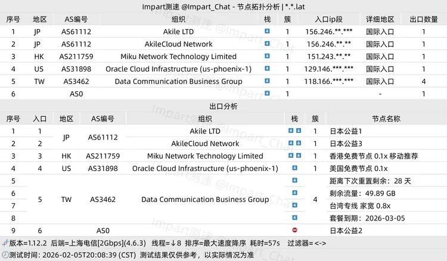The width and height of the screenshot is (447, 261).
Task: Click the 节点名称 column header
Action: pos(386,119)
